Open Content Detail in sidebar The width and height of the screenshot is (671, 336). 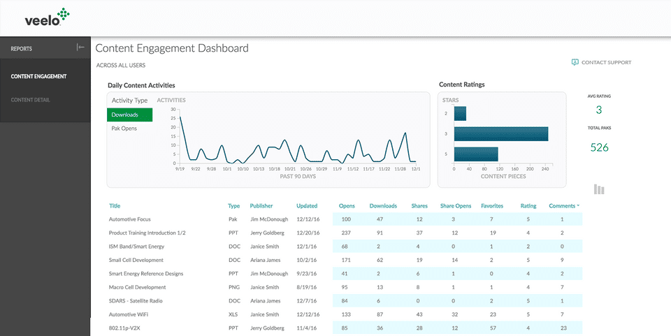tap(30, 100)
